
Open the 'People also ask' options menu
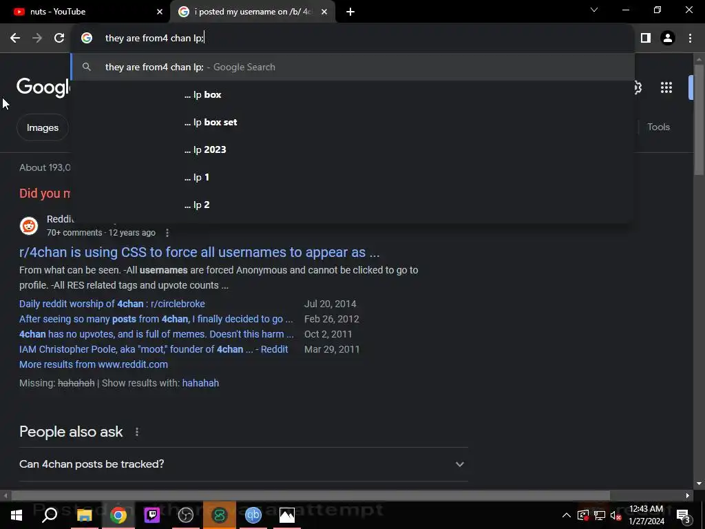coord(137,432)
